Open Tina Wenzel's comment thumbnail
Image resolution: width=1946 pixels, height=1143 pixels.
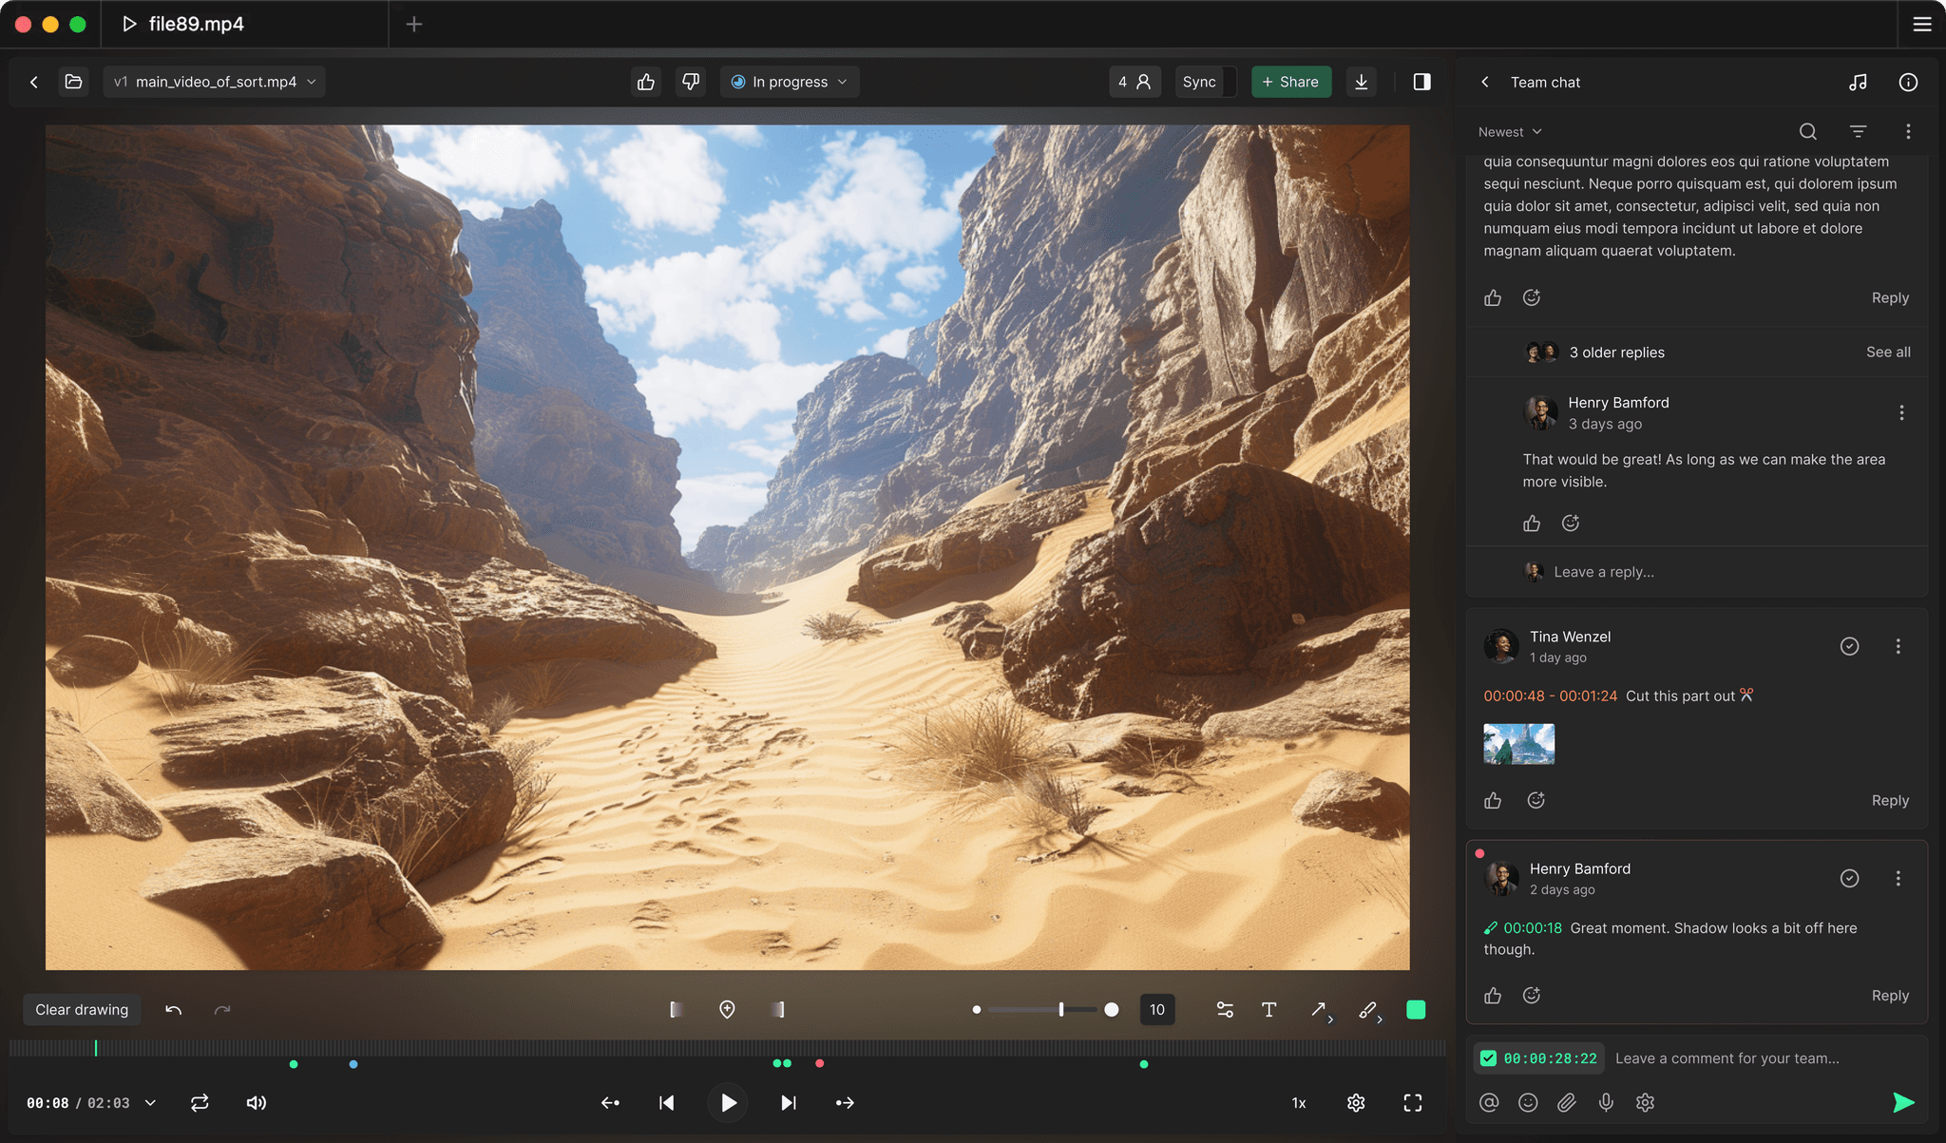[1518, 744]
